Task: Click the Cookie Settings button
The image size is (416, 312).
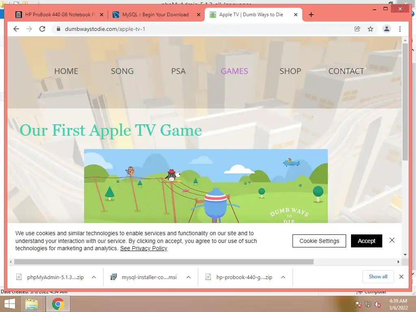Action: click(319, 241)
